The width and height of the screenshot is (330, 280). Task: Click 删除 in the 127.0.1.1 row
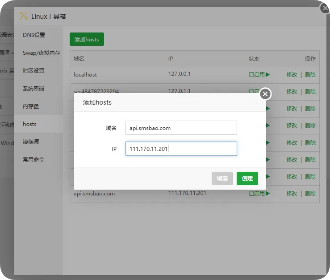tap(310, 92)
